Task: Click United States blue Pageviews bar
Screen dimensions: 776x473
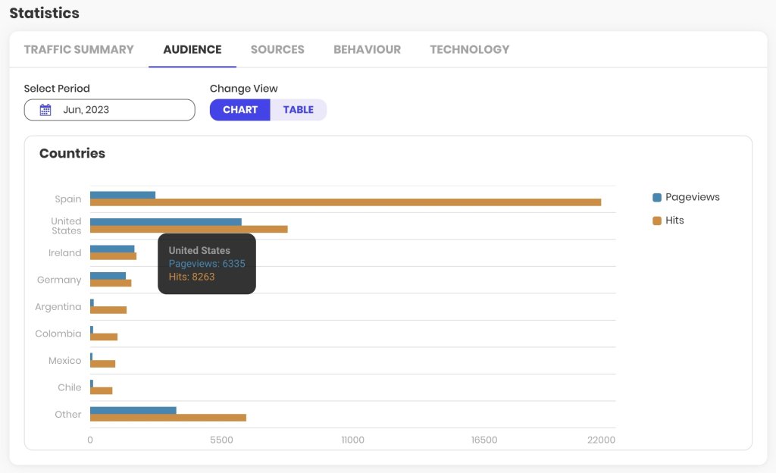Action: click(166, 221)
